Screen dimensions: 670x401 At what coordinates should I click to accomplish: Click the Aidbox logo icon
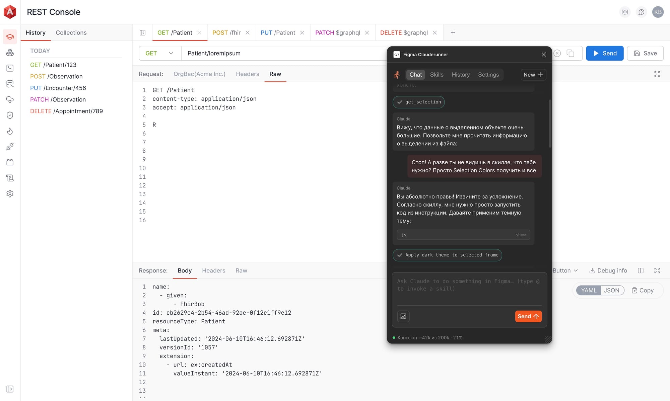pyautogui.click(x=10, y=12)
